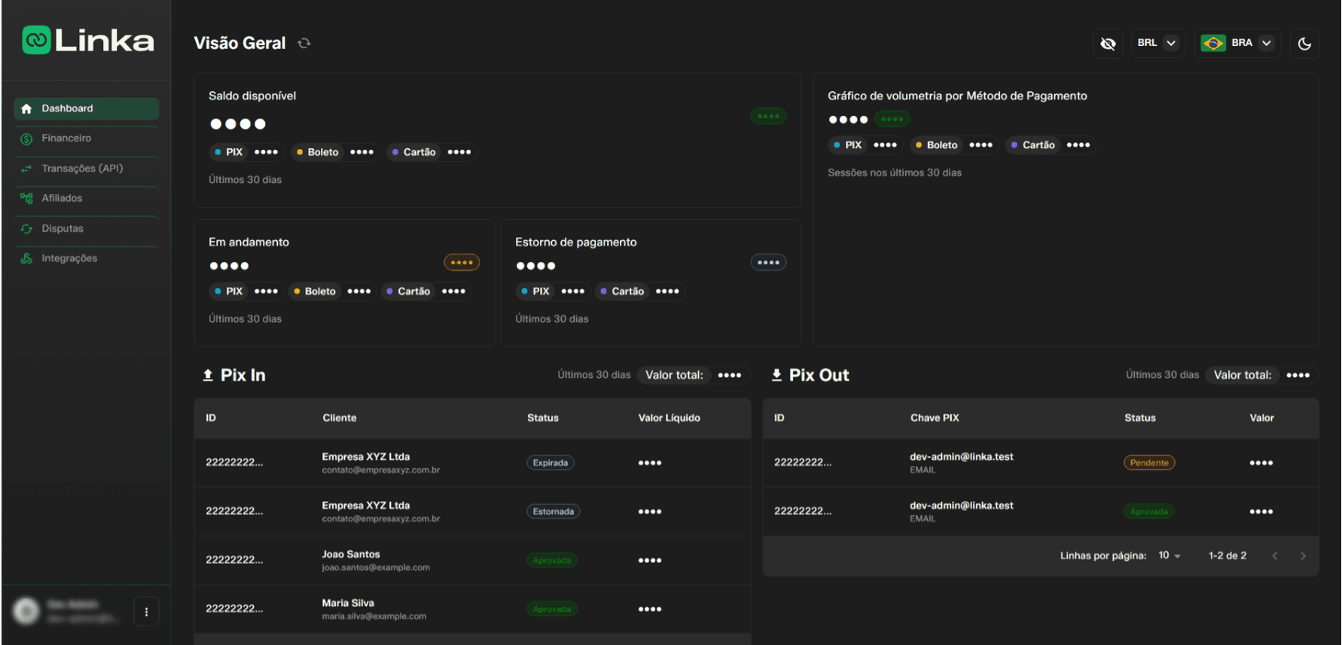This screenshot has width=1342, height=645.
Task: Click the Cliente column header
Action: (340, 418)
